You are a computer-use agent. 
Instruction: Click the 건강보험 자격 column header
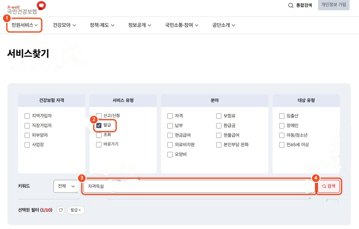tap(51, 101)
